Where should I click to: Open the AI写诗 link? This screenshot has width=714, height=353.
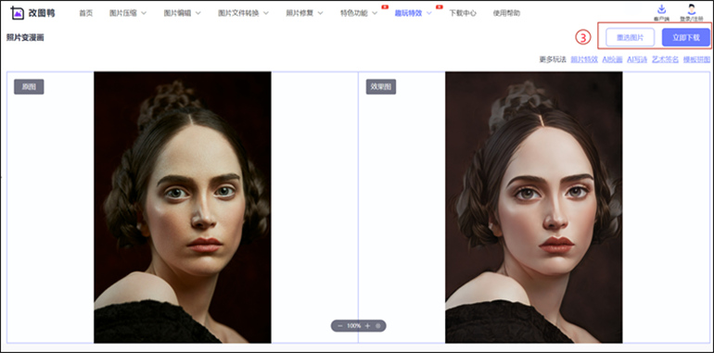click(637, 59)
